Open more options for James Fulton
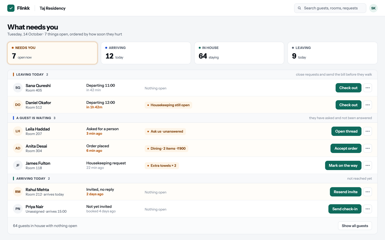 pos(368,166)
